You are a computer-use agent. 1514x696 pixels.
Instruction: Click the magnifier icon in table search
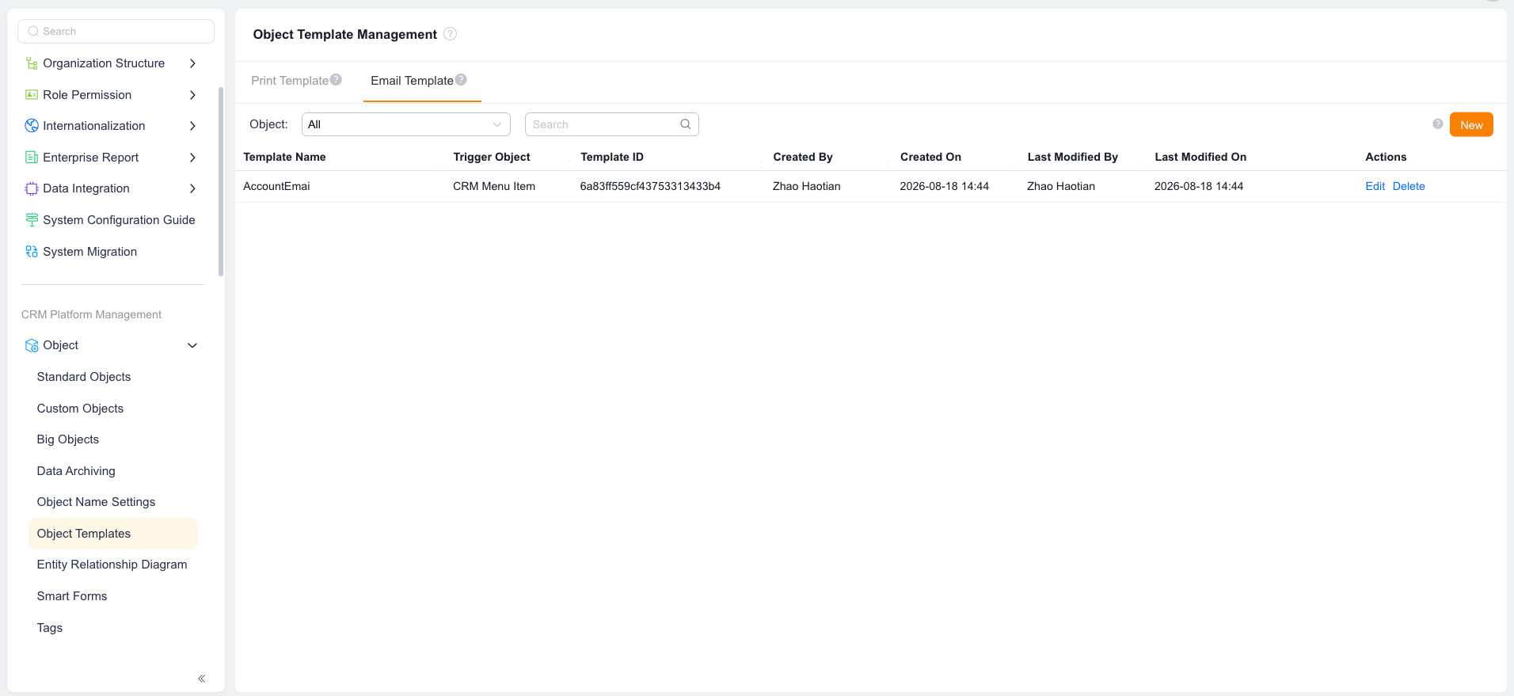[686, 124]
